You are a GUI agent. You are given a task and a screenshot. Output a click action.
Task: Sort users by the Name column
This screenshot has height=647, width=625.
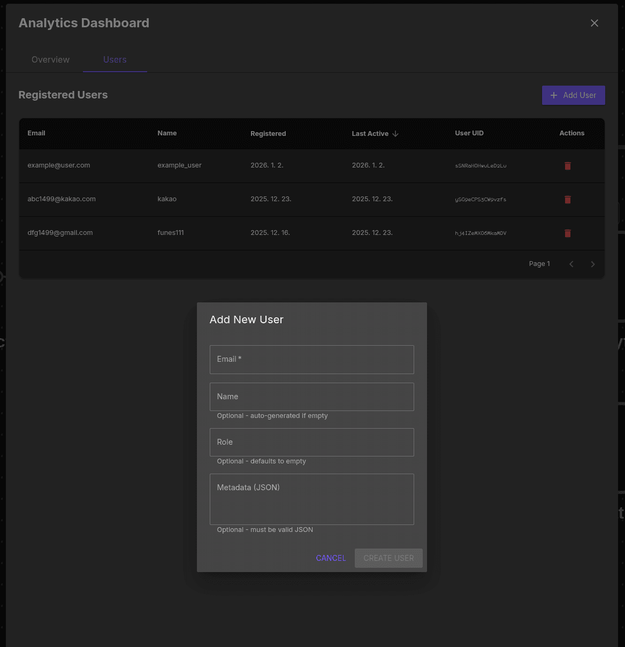(167, 133)
